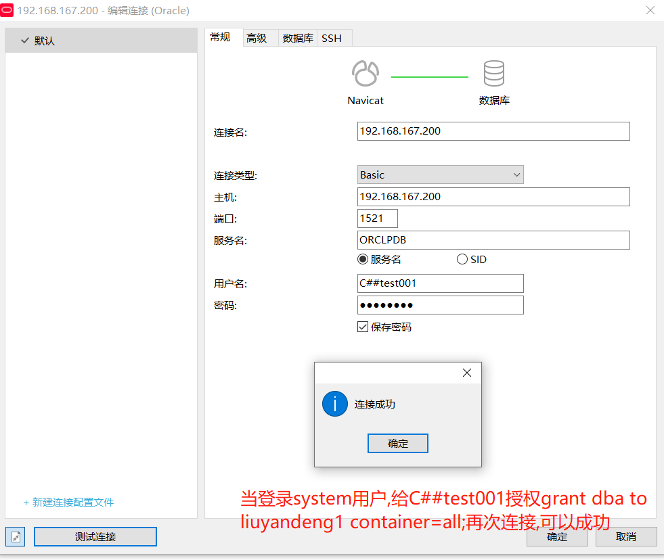Click the 新建连接配置文件 link
This screenshot has width=664, height=560.
point(68,502)
